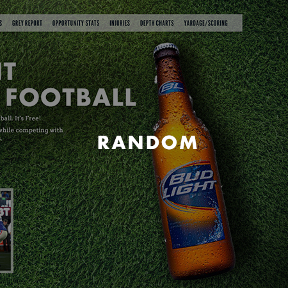Click the Bud Light logo on bottle label

pyautogui.click(x=189, y=184)
